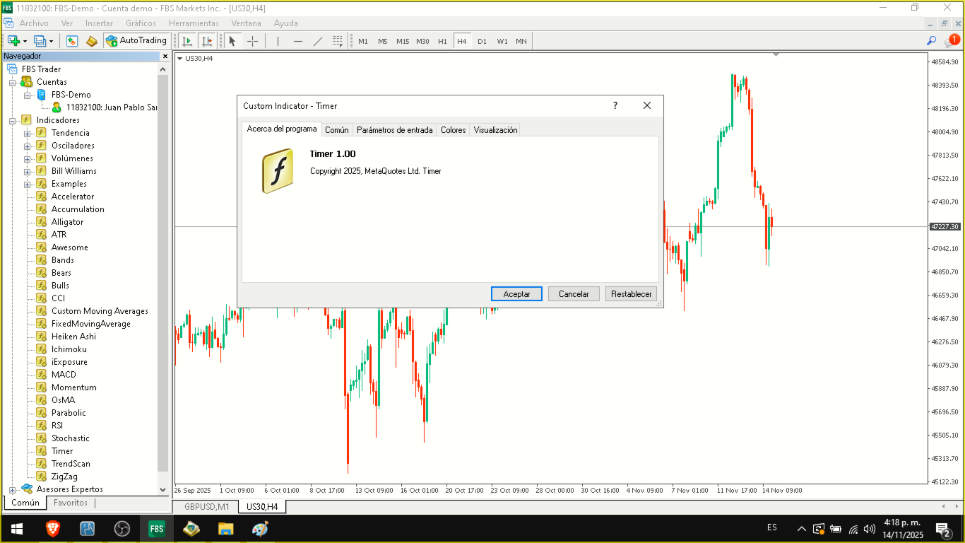The width and height of the screenshot is (965, 543).
Task: Collapse the FBS-Demo account node
Action: pos(27,95)
